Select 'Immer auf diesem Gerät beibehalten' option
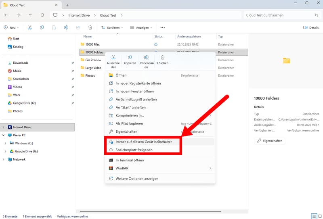The image size is (323, 219). 143,142
